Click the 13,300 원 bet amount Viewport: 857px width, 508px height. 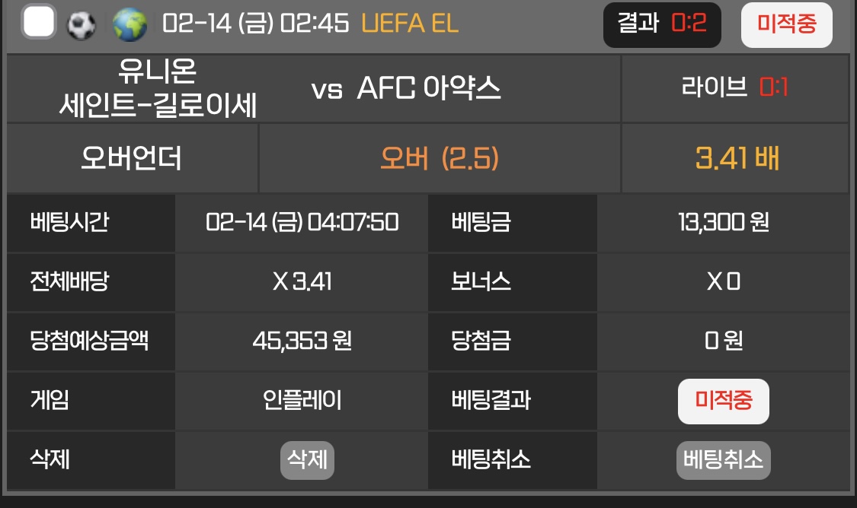[723, 222]
